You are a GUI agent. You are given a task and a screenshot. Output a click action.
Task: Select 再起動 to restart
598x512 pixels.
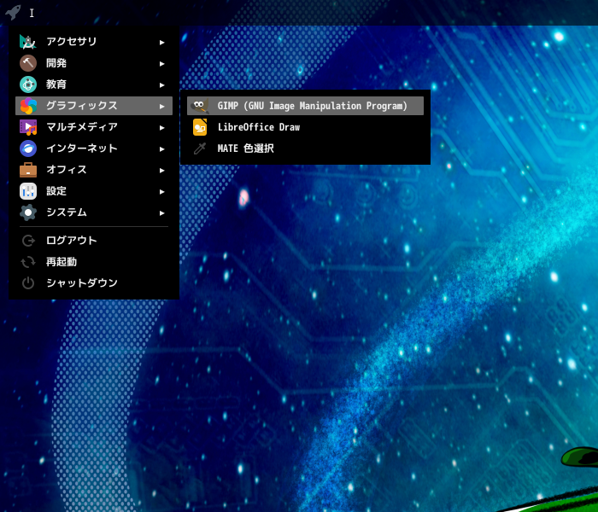pos(94,262)
